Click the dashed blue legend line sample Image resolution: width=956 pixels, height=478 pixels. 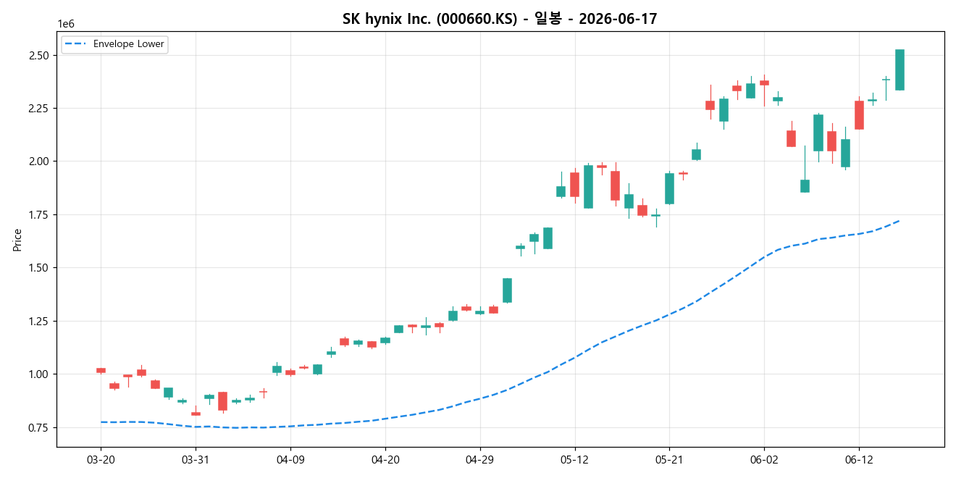75,44
